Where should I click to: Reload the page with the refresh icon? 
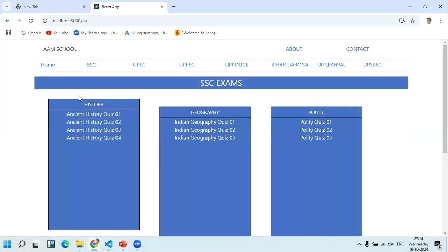pos(31,21)
